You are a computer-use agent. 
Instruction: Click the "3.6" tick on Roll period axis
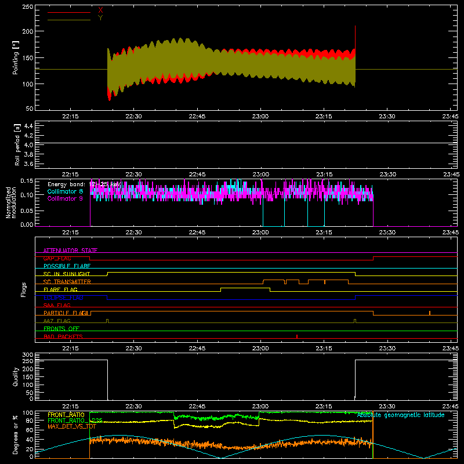pos(28,164)
